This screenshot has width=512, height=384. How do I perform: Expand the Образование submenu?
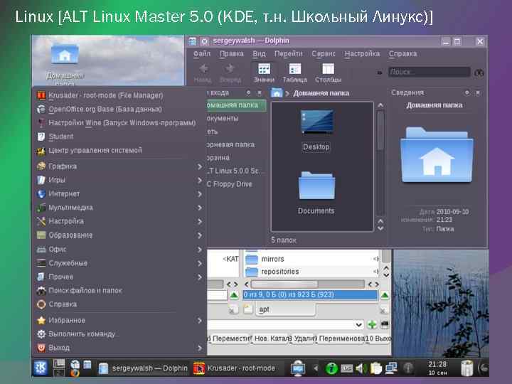coord(119,235)
